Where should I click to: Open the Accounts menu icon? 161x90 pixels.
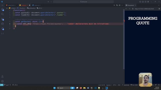[2, 76]
